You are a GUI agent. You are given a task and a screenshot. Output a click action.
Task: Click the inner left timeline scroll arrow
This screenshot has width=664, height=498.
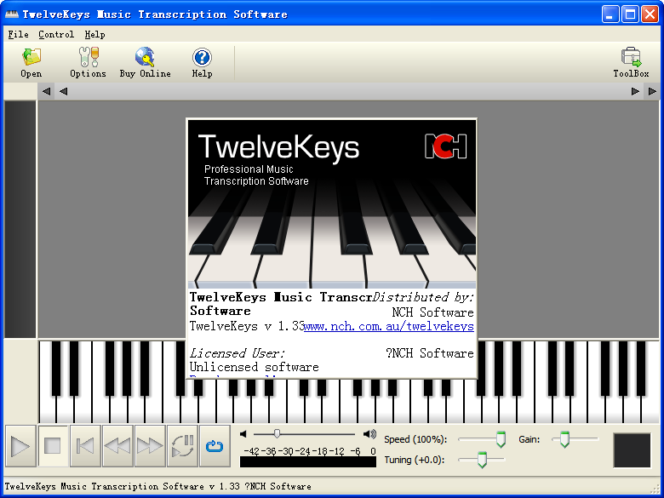[64, 91]
